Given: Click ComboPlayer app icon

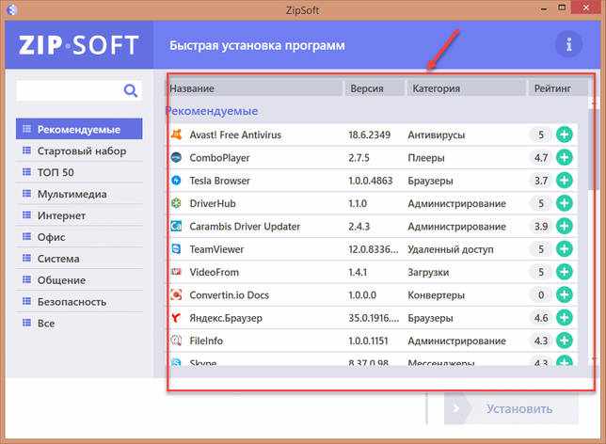Looking at the screenshot, I should pyautogui.click(x=176, y=157).
